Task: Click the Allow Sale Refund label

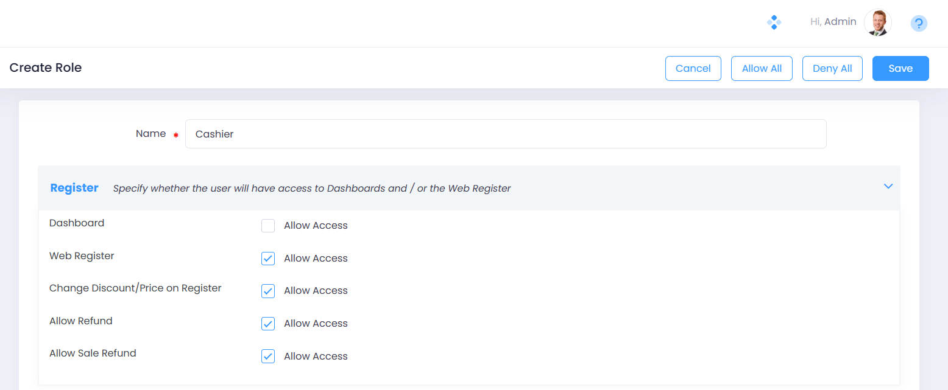Action: click(x=93, y=353)
